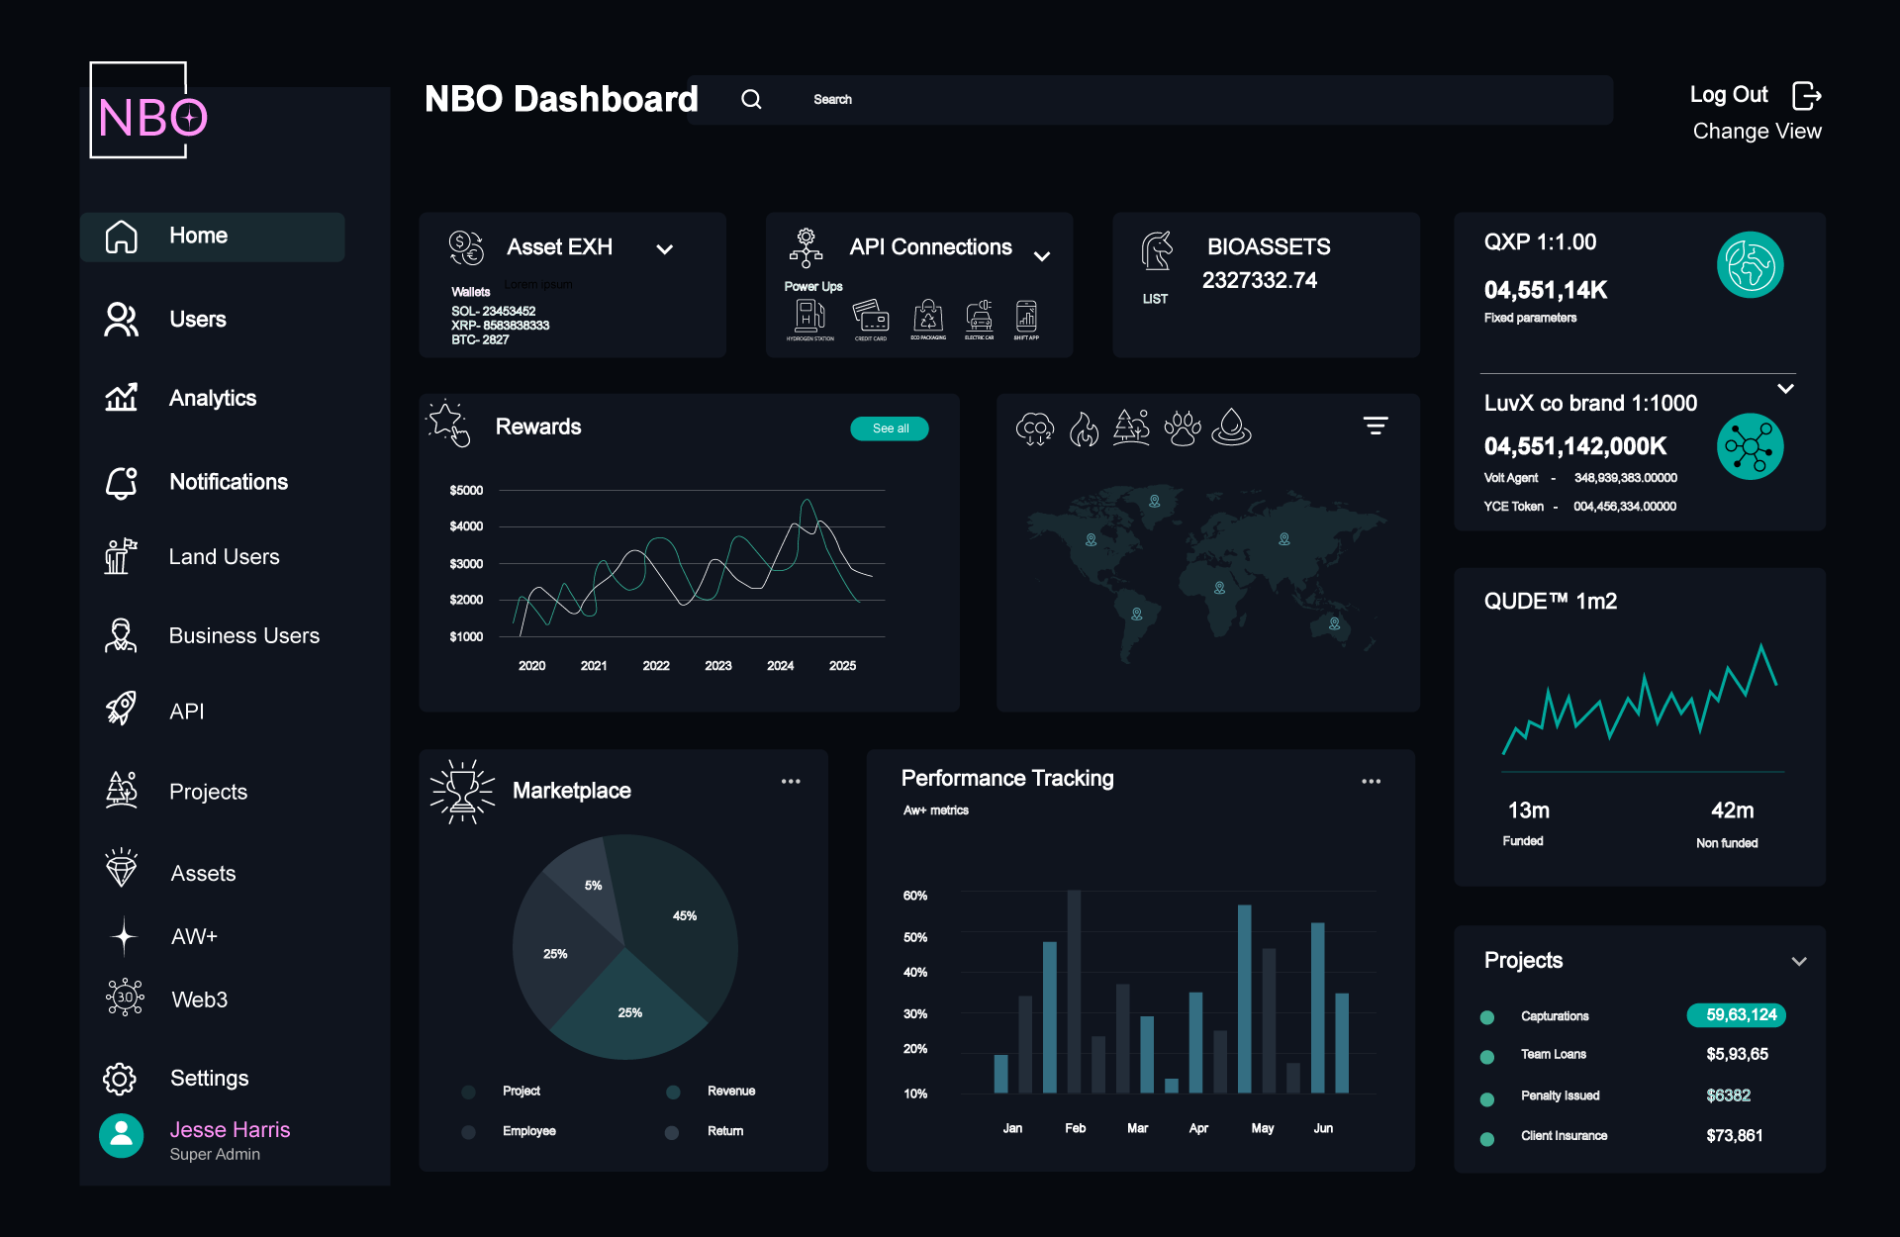The height and width of the screenshot is (1237, 1900).
Task: Toggle the Project legend dot
Action: click(469, 1092)
